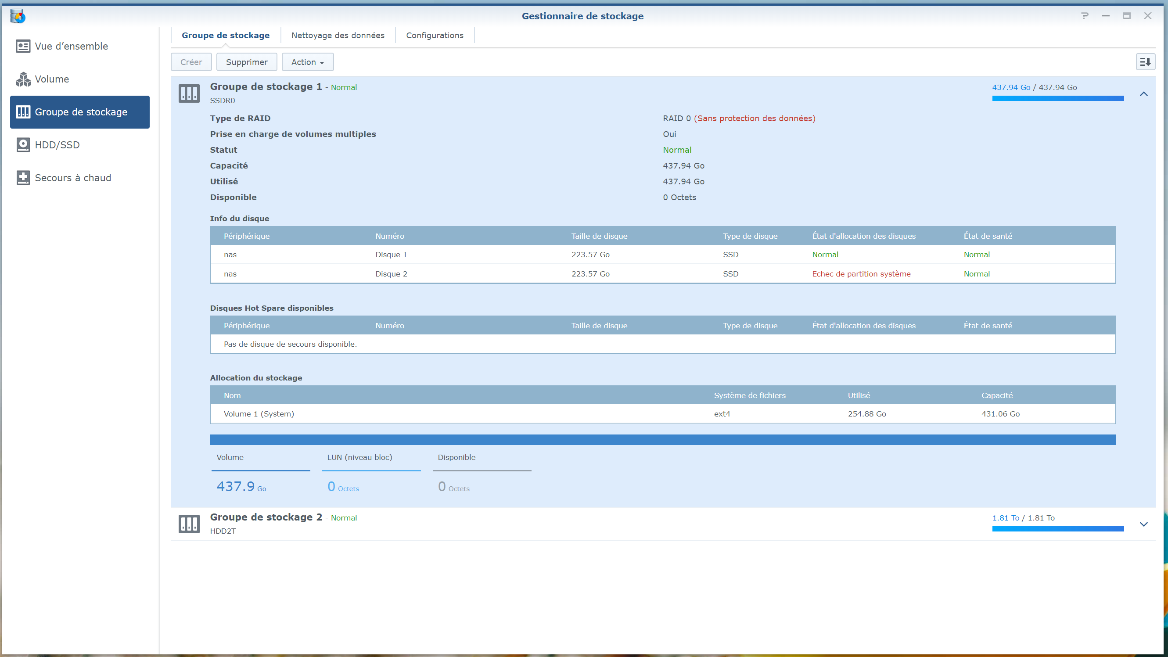This screenshot has height=657, width=1168.
Task: Expand Groupe de stockage 2 details
Action: (x=1143, y=524)
